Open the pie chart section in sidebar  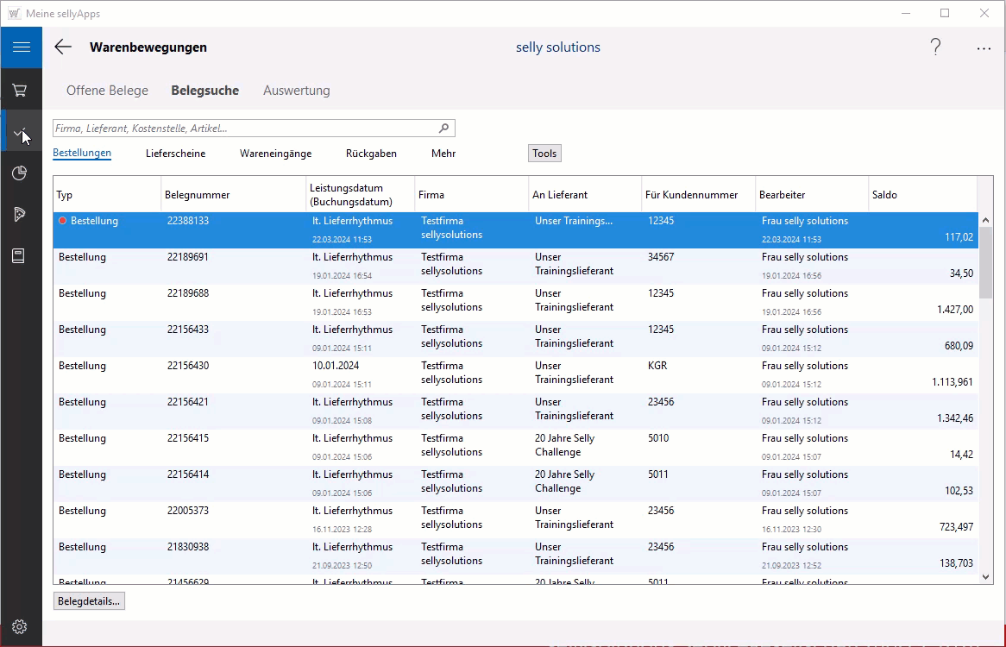coord(21,173)
